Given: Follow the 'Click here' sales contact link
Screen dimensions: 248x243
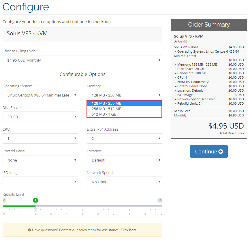Looking at the screenshot, I should tap(129, 230).
